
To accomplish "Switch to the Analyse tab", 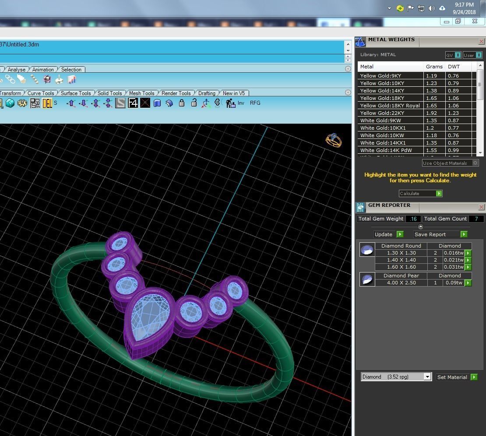I will point(17,70).
